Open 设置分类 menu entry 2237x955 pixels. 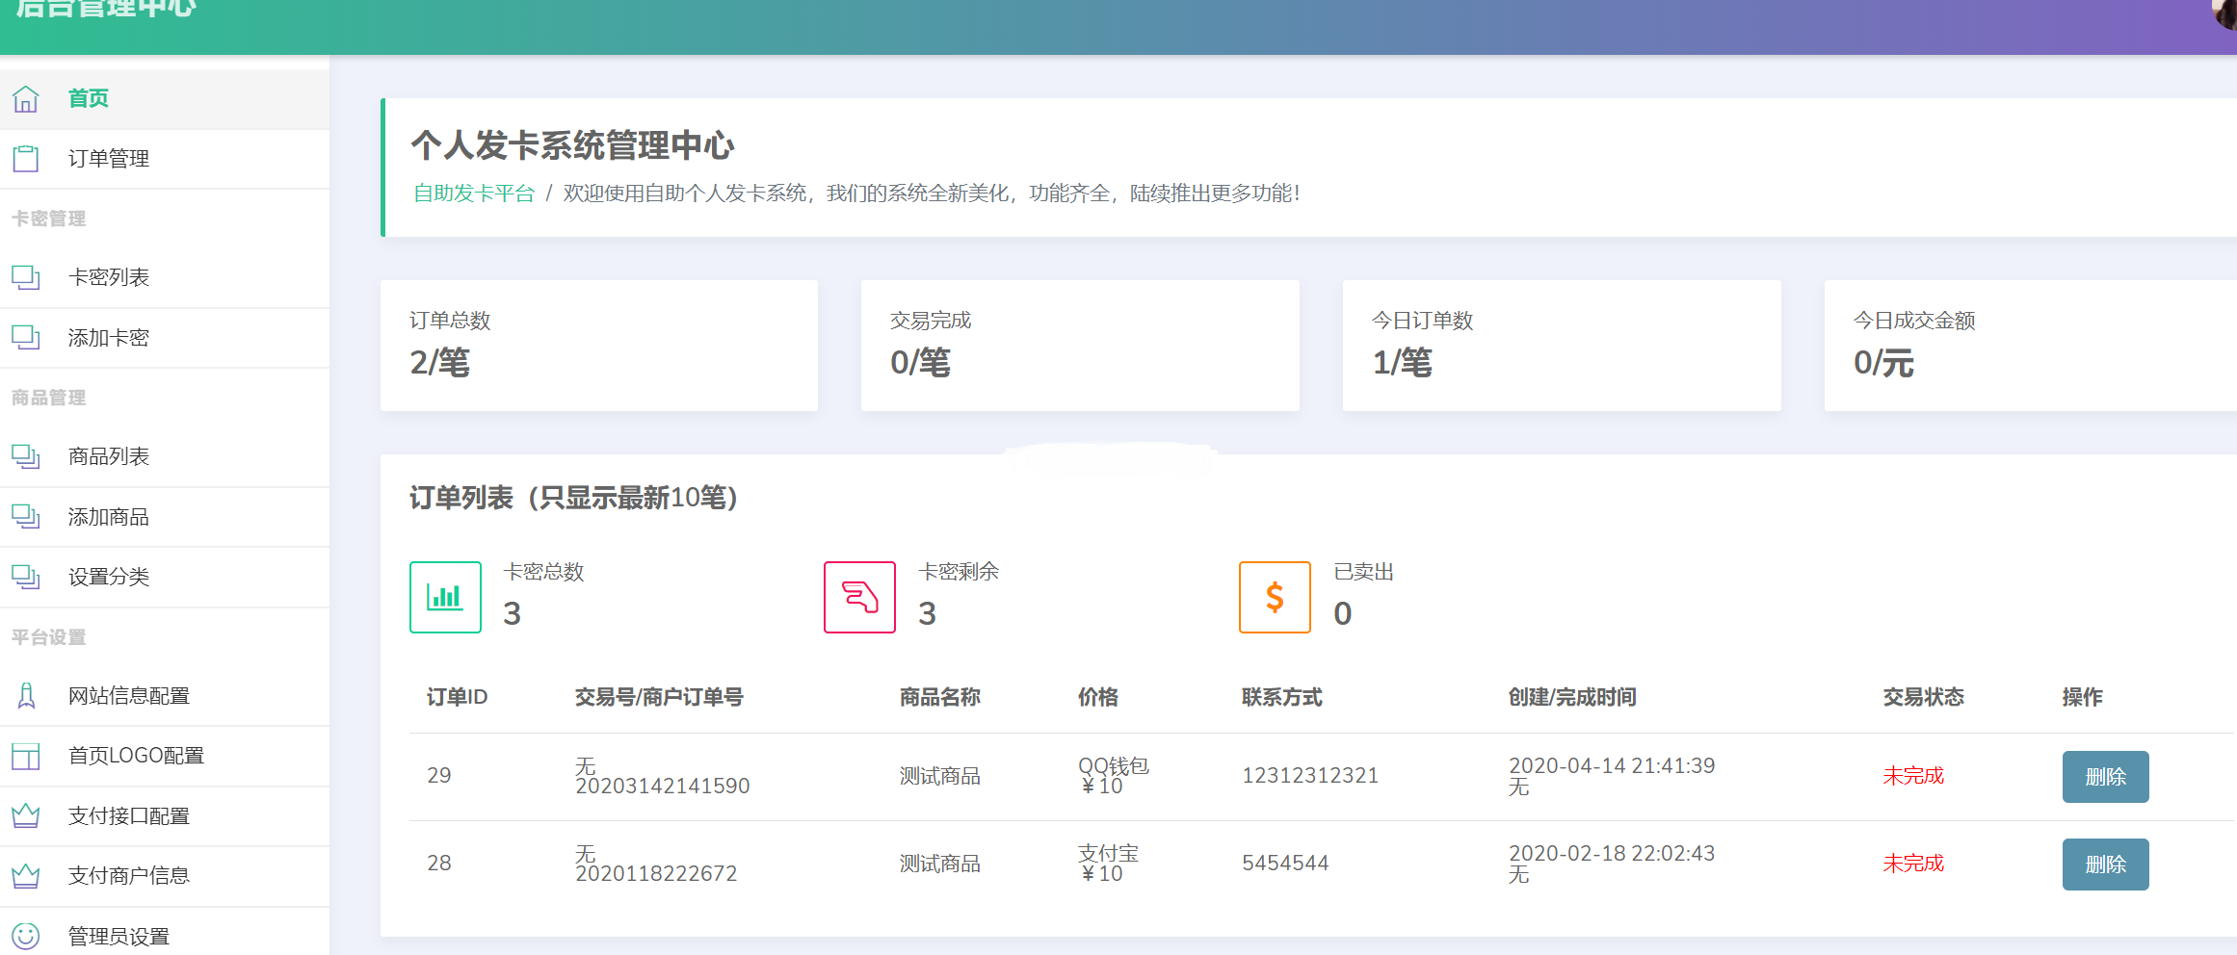tap(109, 578)
